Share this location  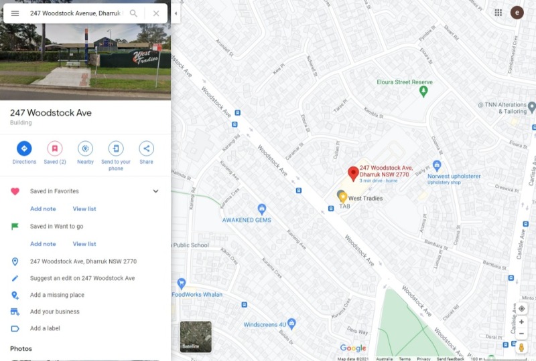[146, 153]
